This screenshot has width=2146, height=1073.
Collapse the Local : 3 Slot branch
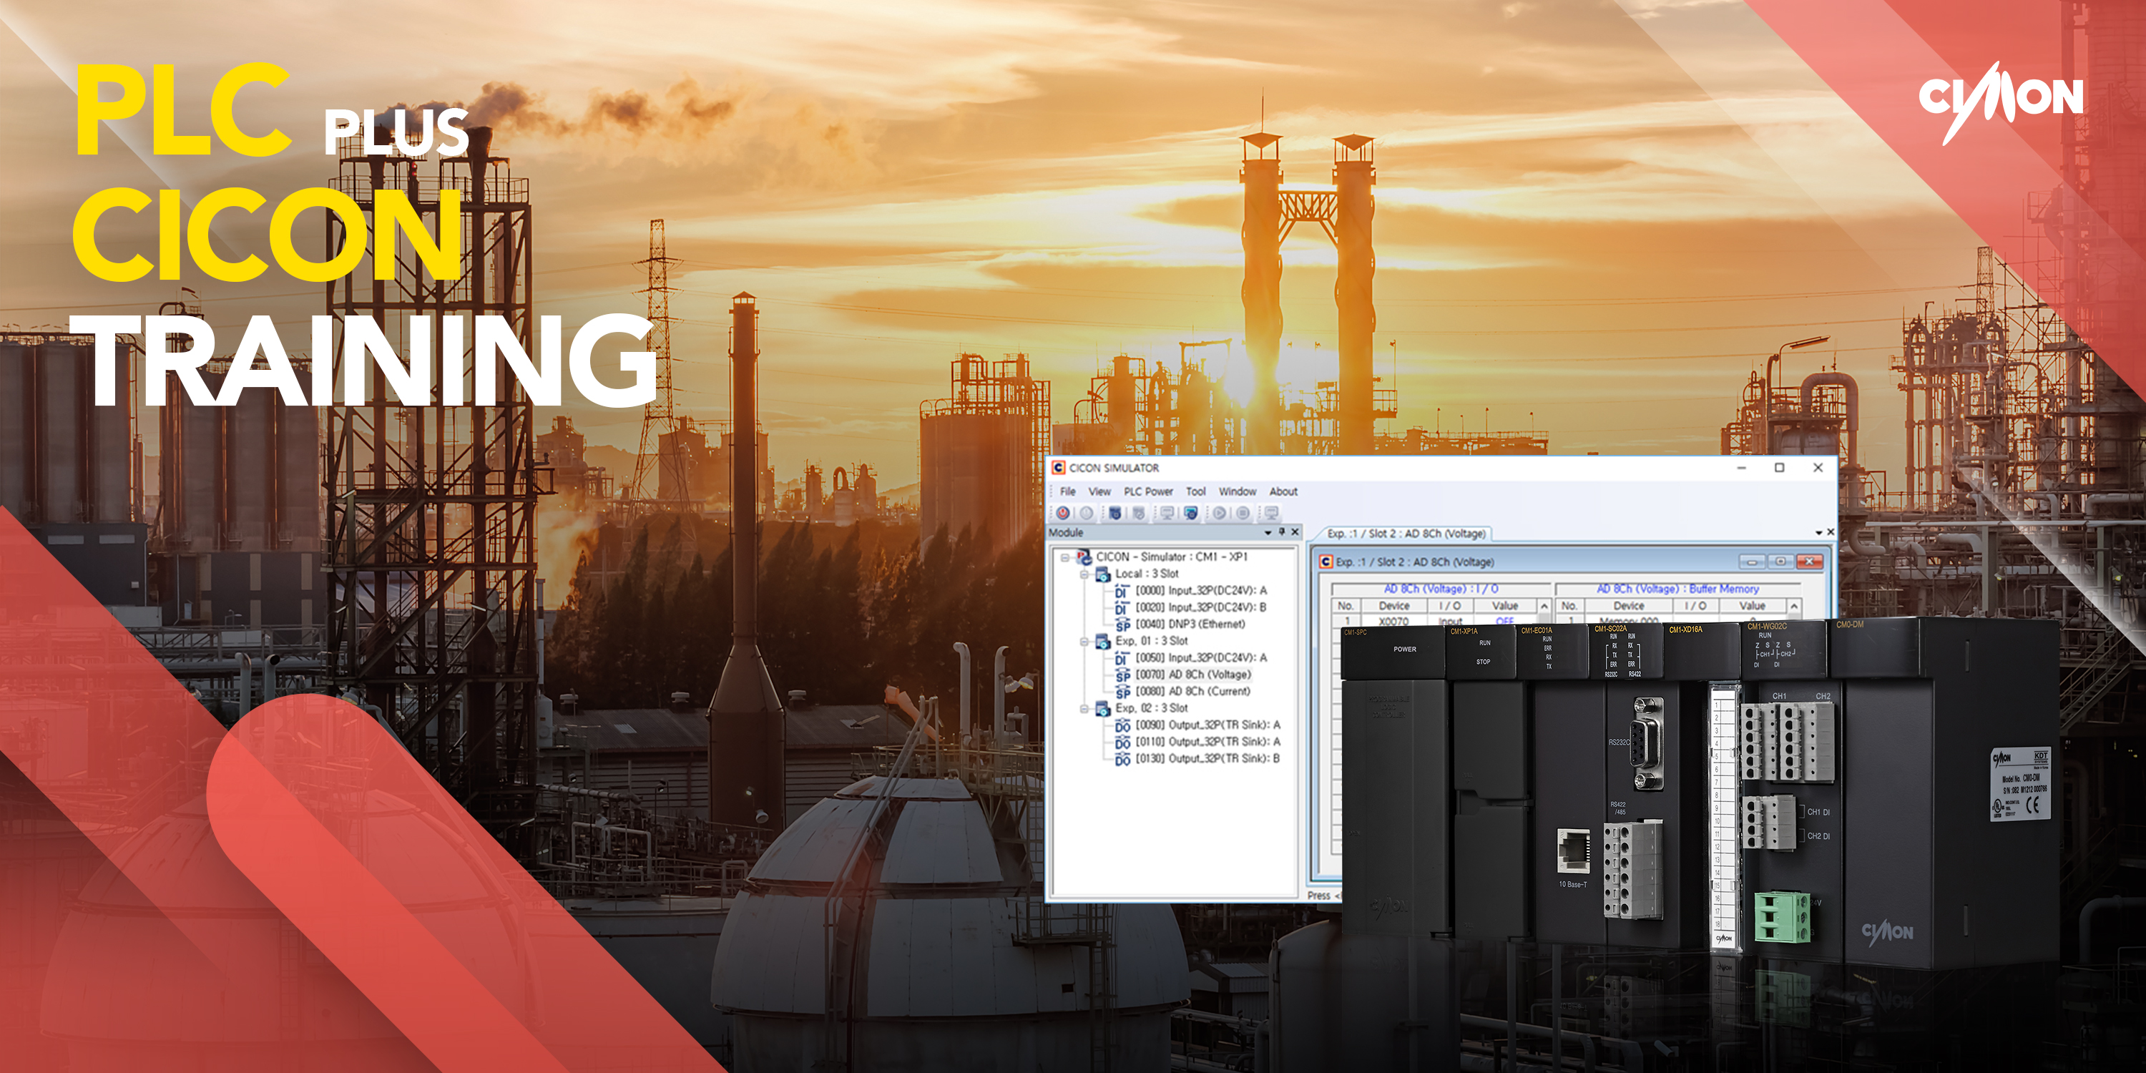point(1084,575)
